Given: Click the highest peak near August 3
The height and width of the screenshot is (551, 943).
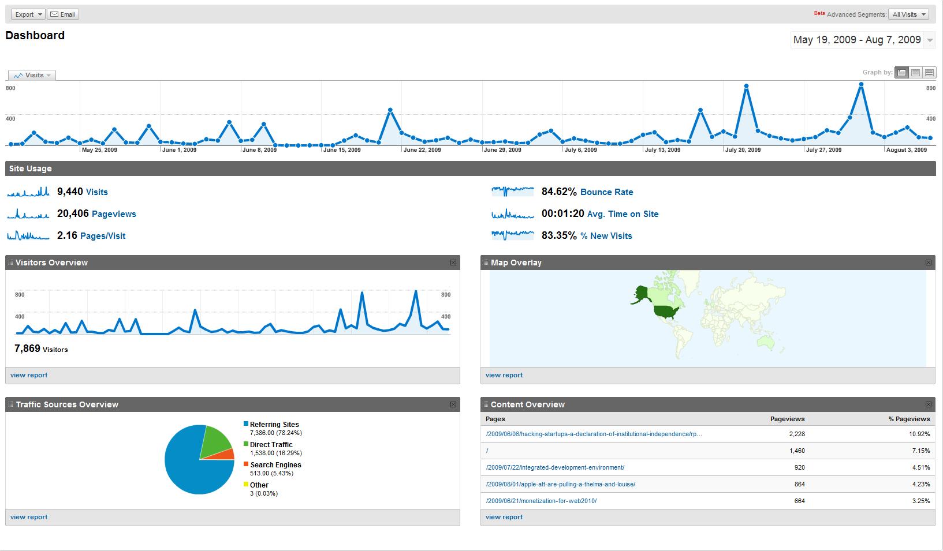Looking at the screenshot, I should coord(861,84).
